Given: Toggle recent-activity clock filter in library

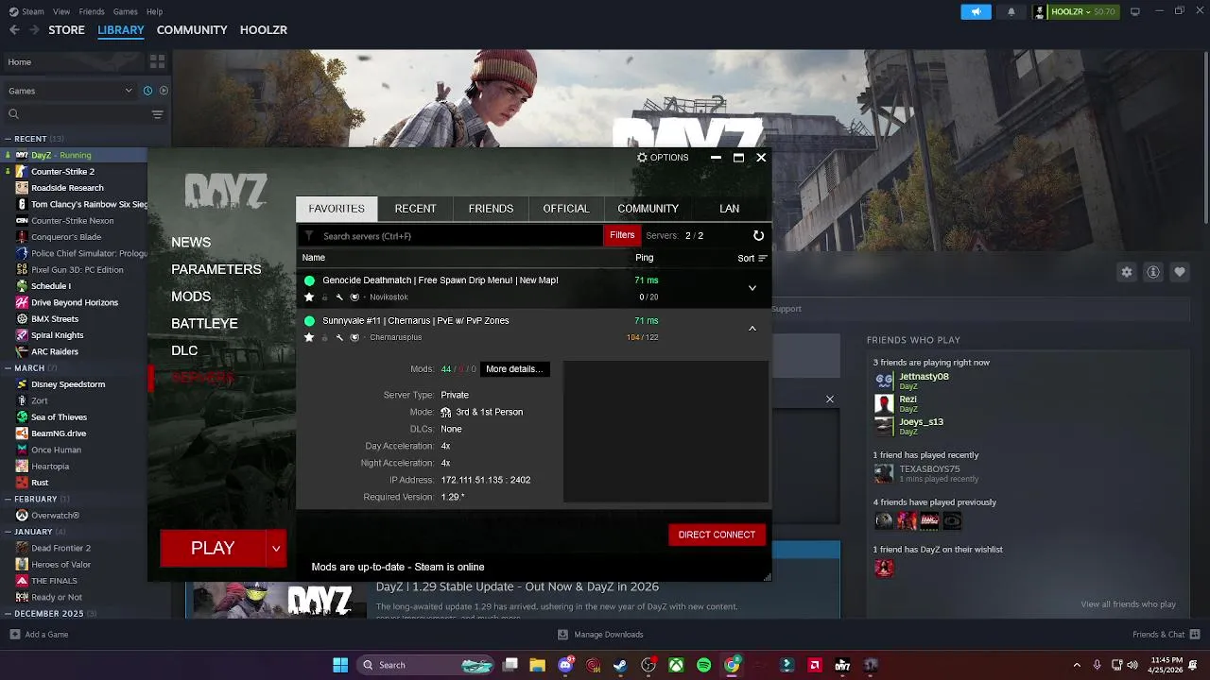Looking at the screenshot, I should click(x=147, y=91).
